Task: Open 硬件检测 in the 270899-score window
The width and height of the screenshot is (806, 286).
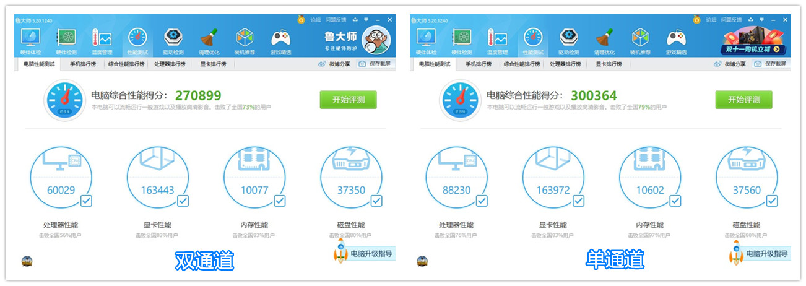Action: 66,42
